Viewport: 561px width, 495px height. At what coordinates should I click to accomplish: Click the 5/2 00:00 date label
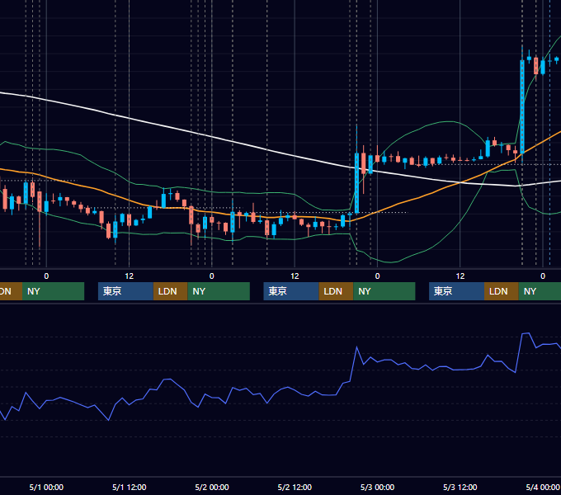tap(212, 487)
